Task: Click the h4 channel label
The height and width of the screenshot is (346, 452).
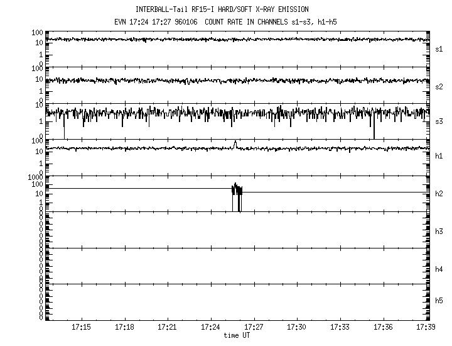Action: [439, 269]
